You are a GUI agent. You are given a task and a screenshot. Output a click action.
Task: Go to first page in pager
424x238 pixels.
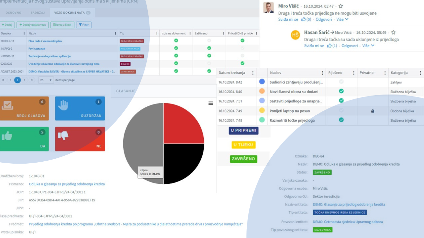pyautogui.click(x=3, y=80)
